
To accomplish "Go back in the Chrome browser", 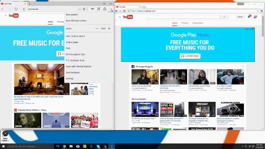I will tap(116, 11).
